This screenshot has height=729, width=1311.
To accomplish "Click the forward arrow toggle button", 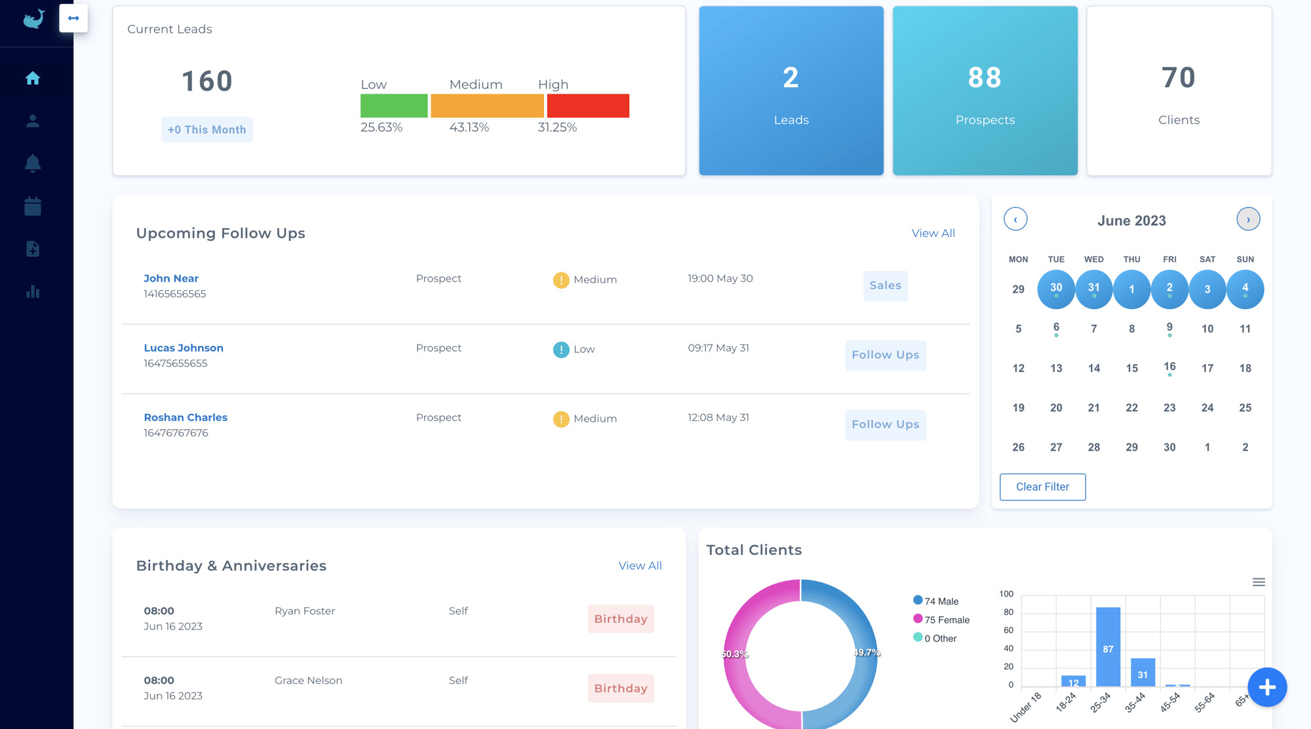I will [73, 18].
